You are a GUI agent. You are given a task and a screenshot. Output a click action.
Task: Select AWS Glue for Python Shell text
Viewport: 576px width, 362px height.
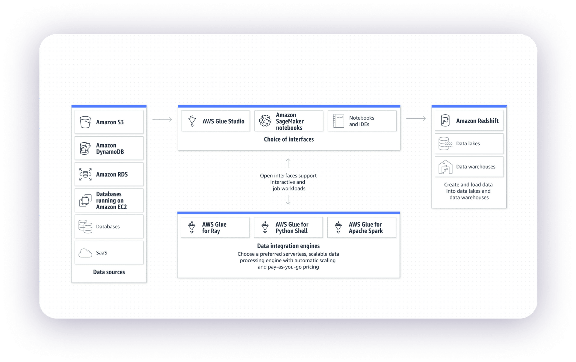tap(292, 228)
